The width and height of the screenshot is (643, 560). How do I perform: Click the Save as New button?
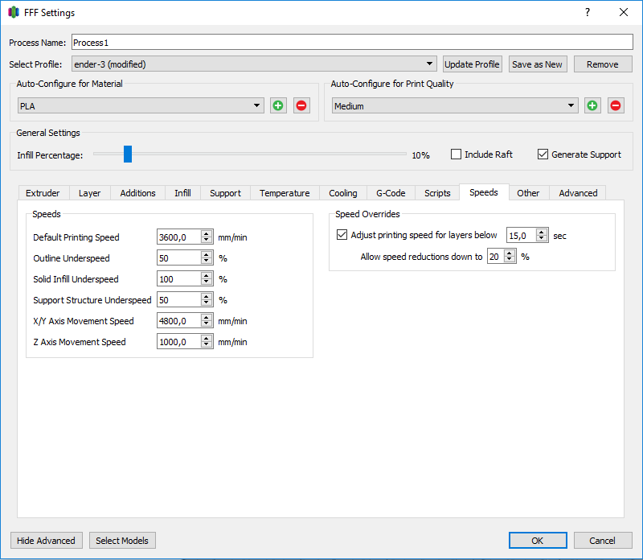pos(538,64)
